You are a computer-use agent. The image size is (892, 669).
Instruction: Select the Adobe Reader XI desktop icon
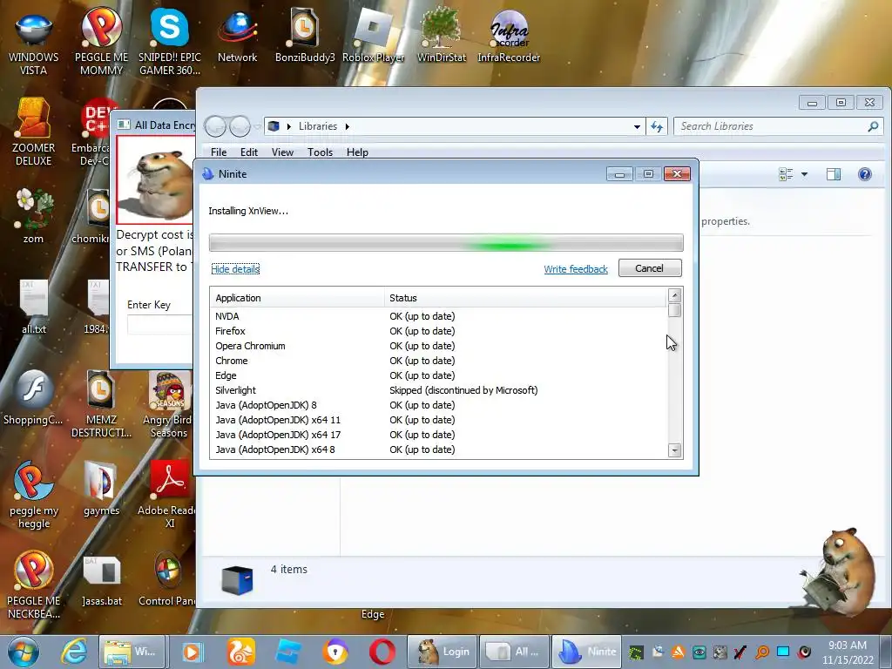168,495
